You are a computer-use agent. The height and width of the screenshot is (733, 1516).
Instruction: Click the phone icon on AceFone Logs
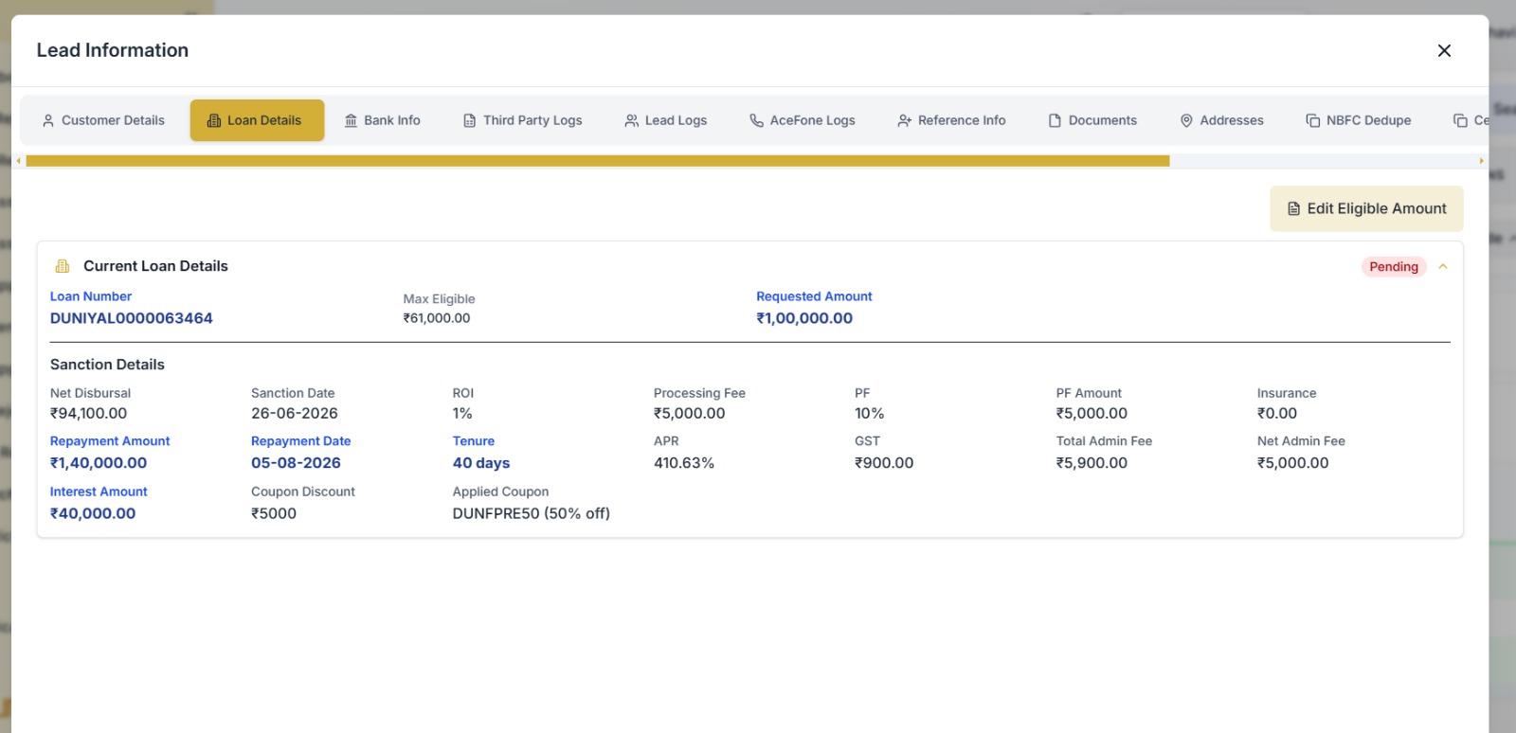[756, 120]
